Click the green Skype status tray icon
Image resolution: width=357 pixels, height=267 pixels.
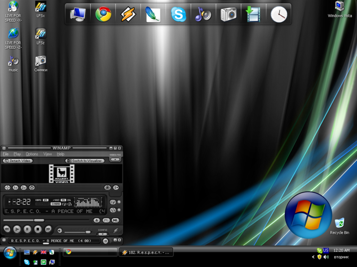pos(319,250)
